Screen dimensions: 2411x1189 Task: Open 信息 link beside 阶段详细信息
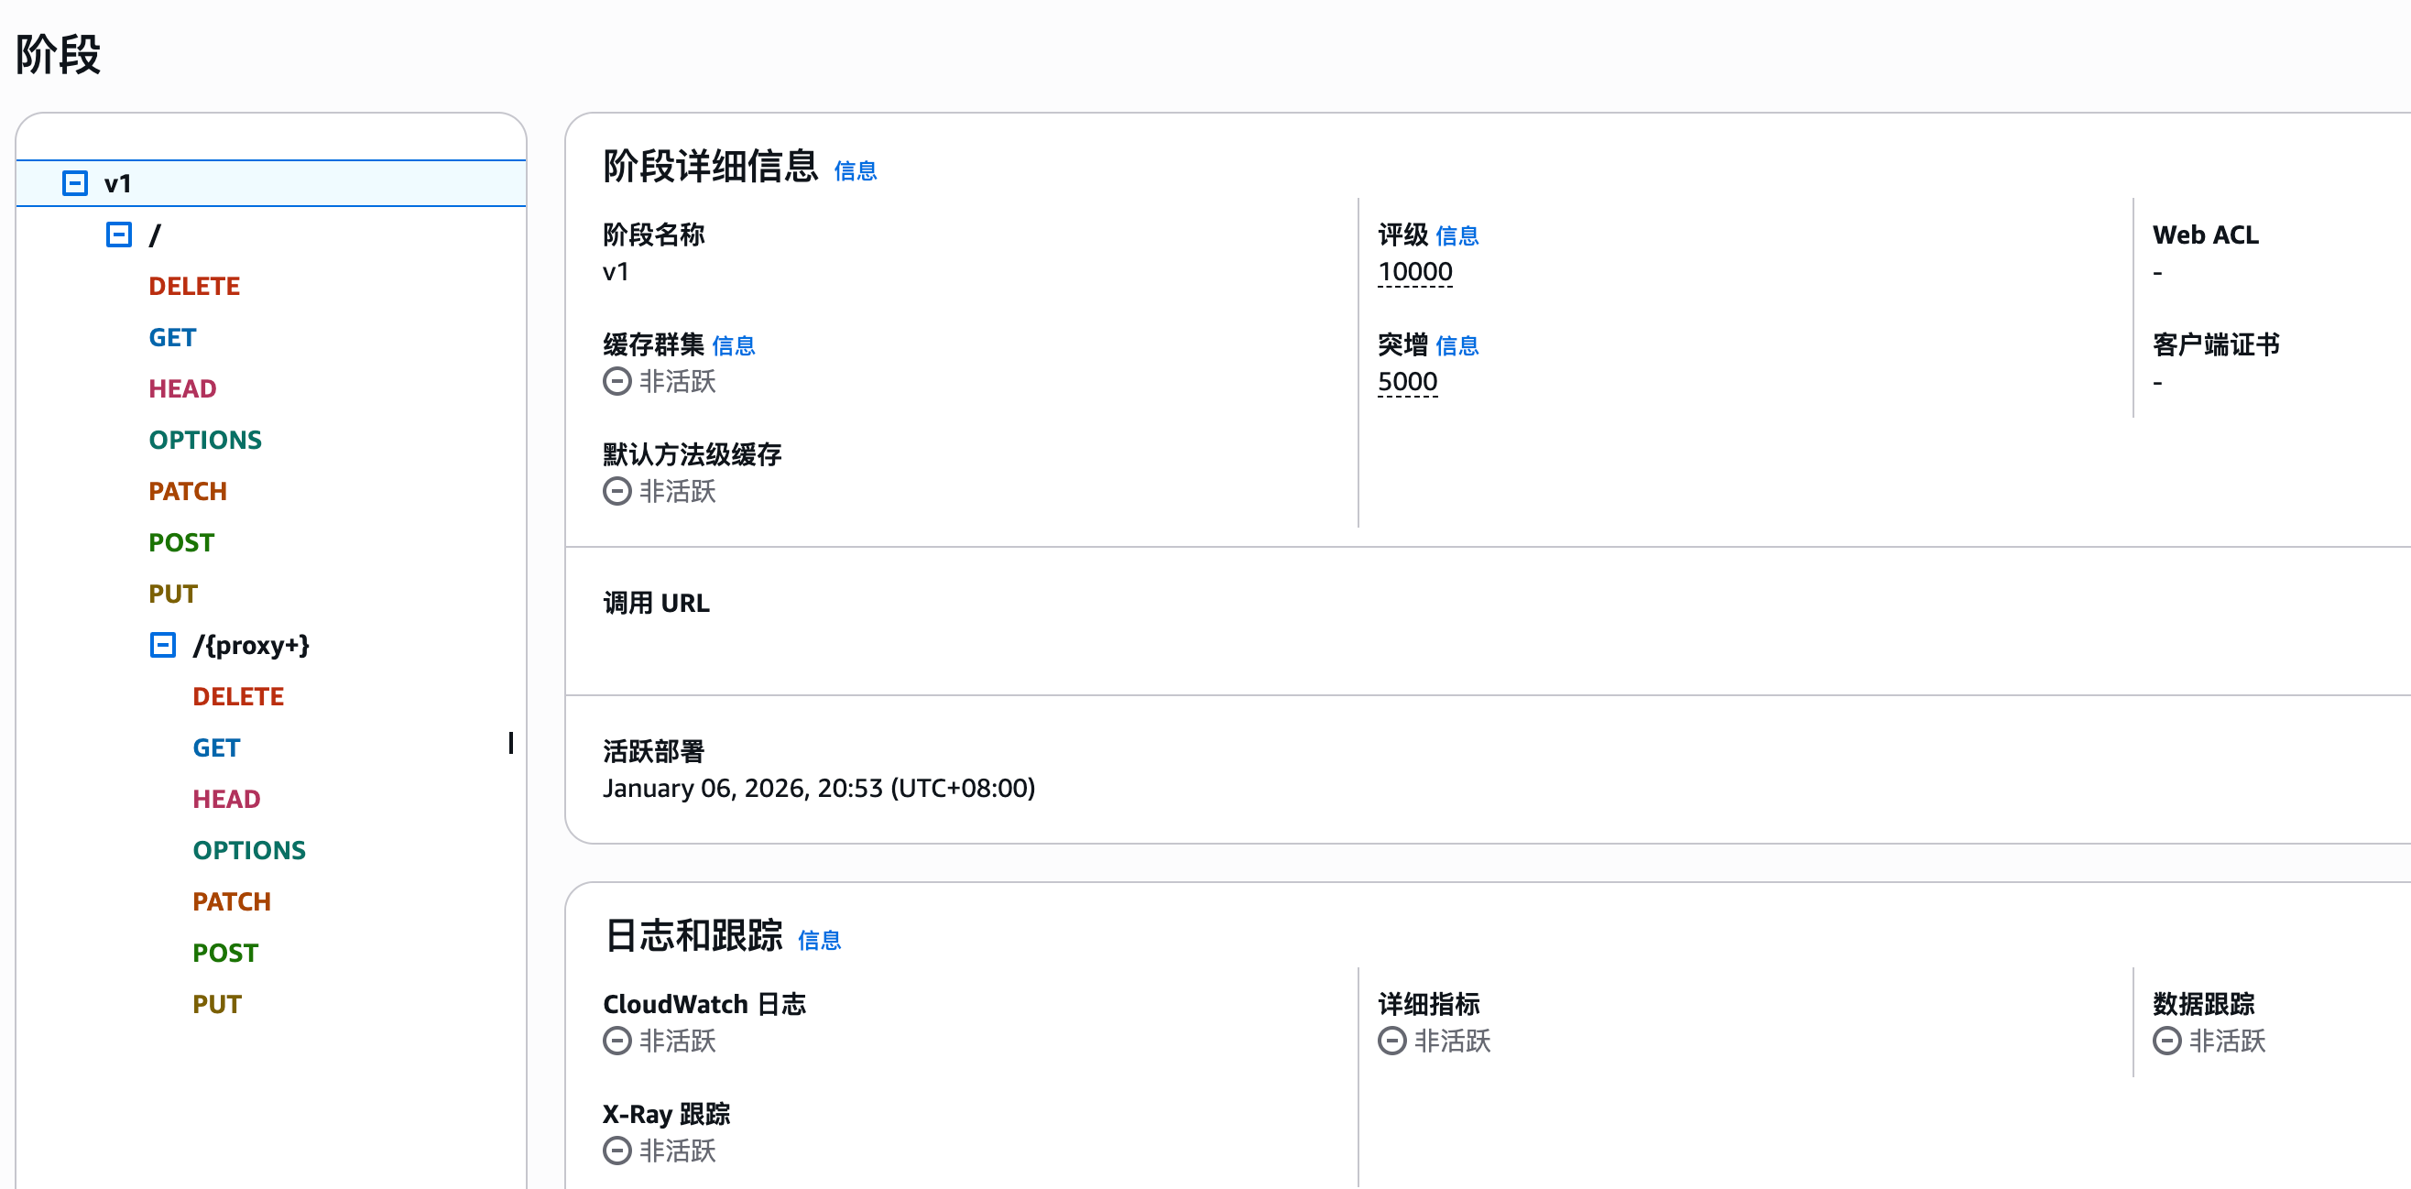click(x=855, y=171)
